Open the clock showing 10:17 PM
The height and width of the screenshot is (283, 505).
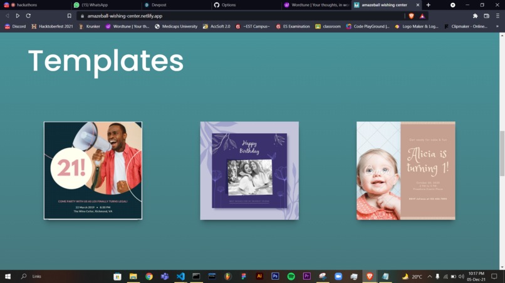pyautogui.click(x=476, y=276)
